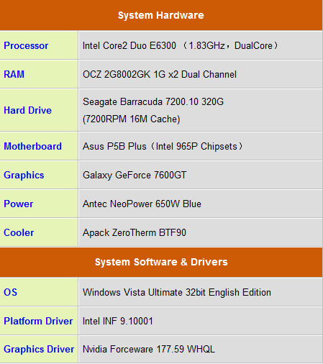This screenshot has height=364, width=323.
Task: Select the Cooler label cell
Action: pyautogui.click(x=39, y=232)
